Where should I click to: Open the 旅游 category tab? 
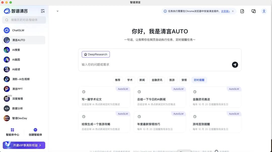(172, 80)
